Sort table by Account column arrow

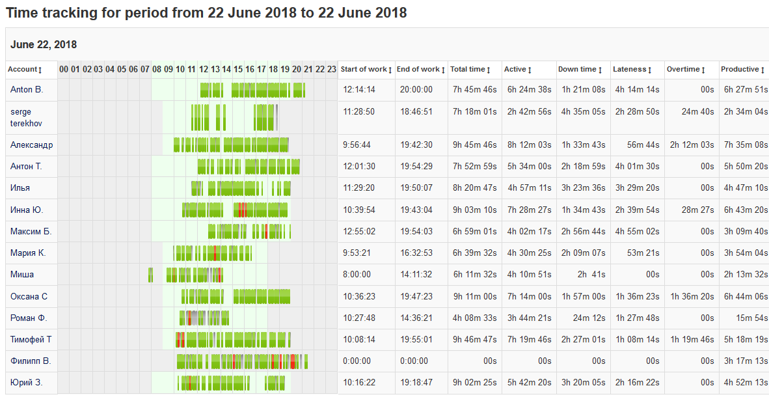coord(40,70)
